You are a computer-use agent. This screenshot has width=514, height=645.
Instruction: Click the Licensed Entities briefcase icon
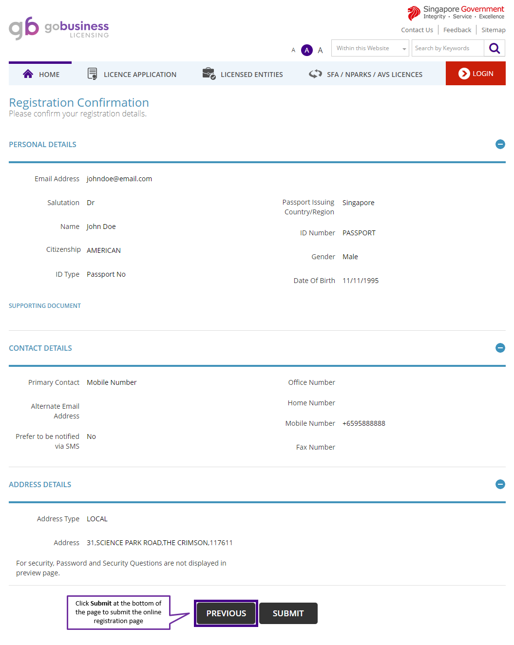click(x=209, y=74)
